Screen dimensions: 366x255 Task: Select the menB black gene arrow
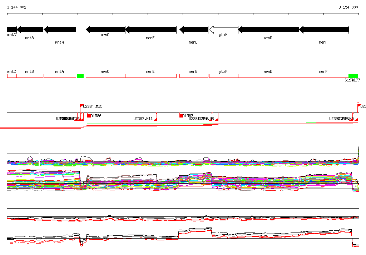(194, 29)
